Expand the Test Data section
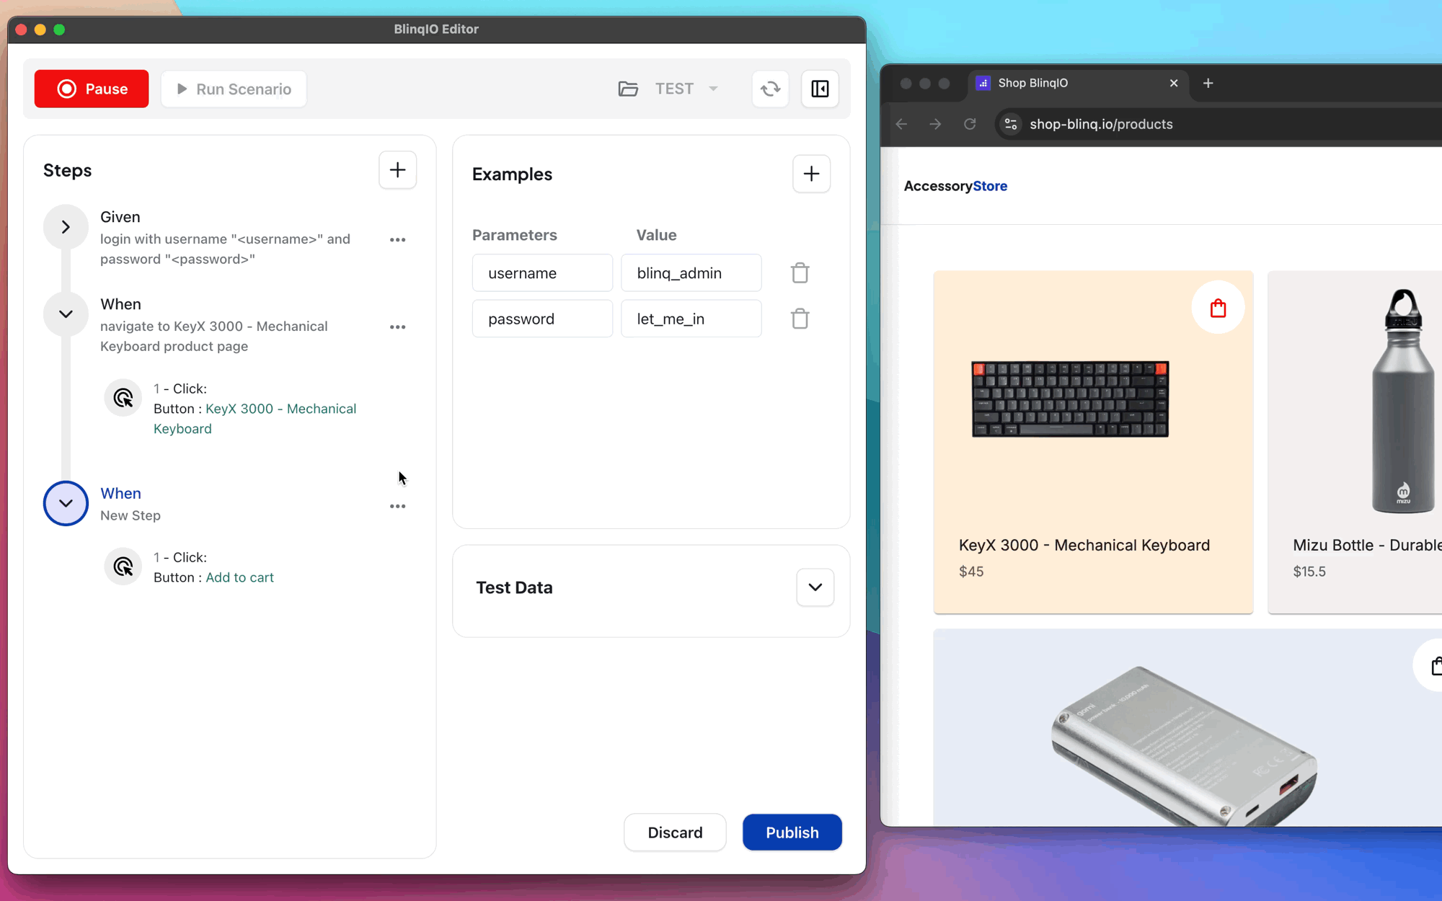Screen dimensions: 1442x901 pyautogui.click(x=815, y=587)
